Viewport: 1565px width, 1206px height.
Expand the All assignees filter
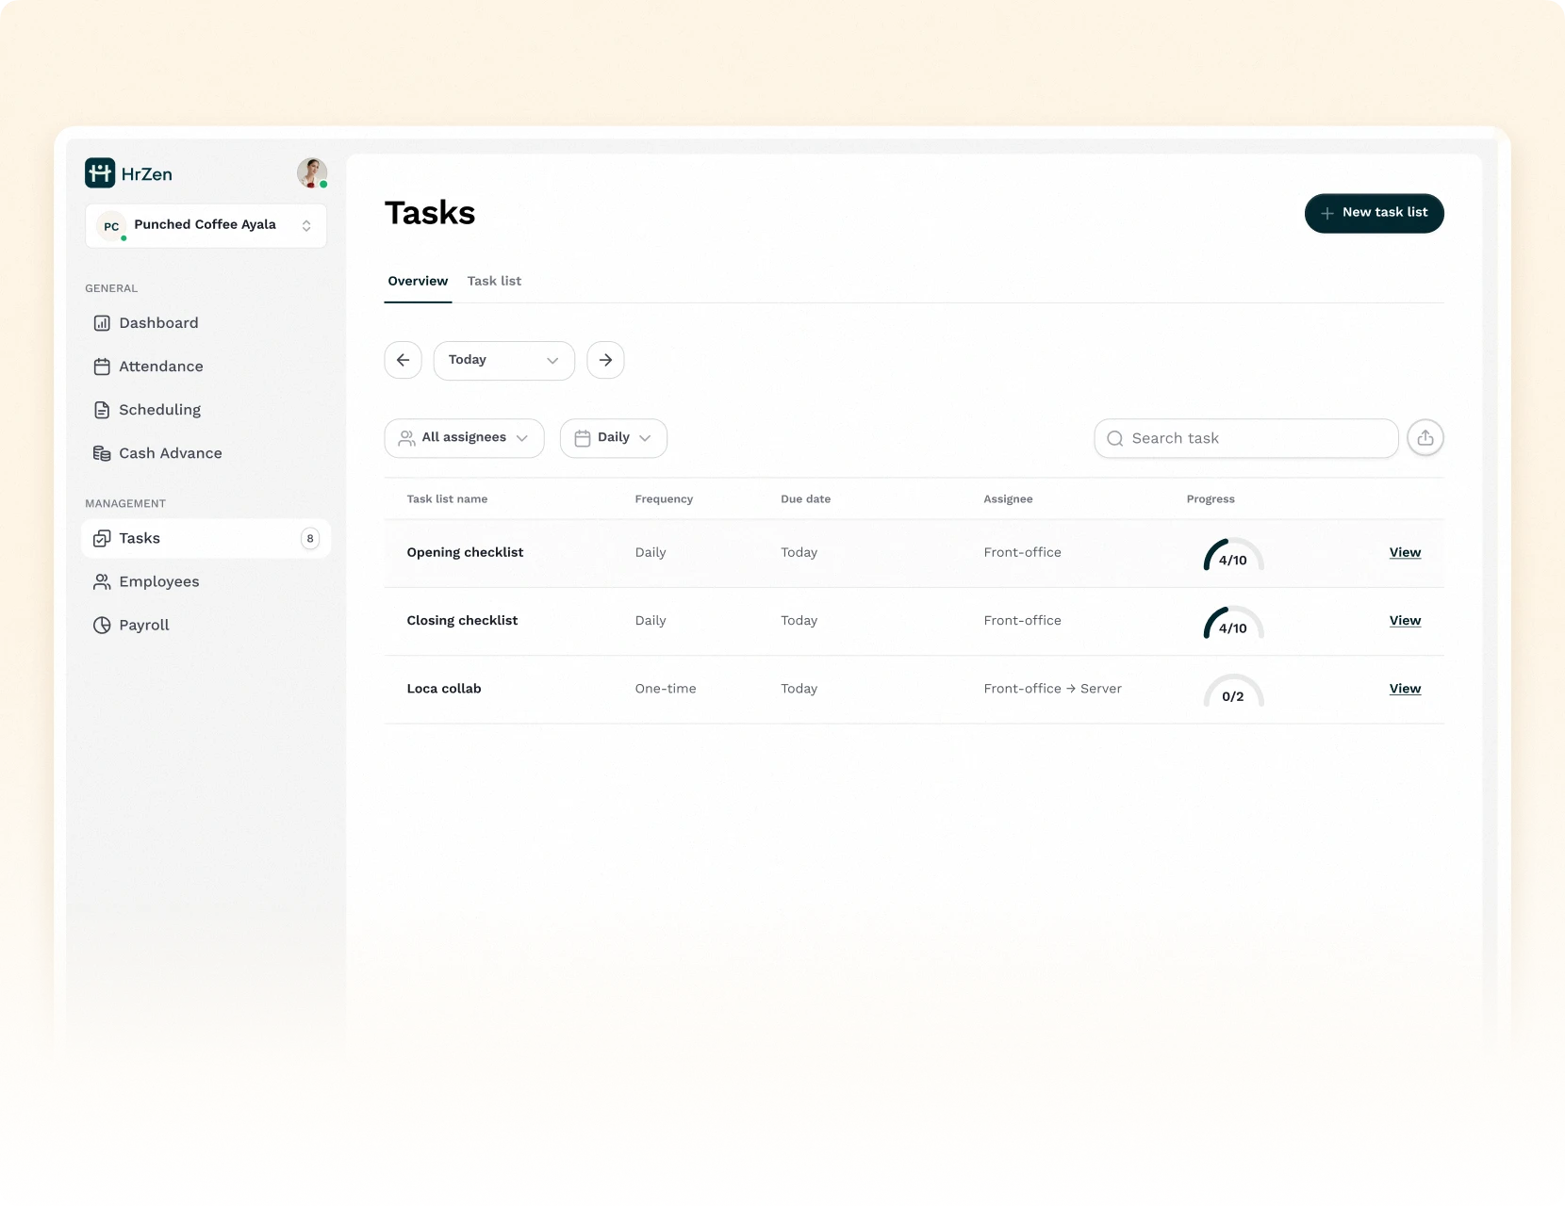click(464, 438)
